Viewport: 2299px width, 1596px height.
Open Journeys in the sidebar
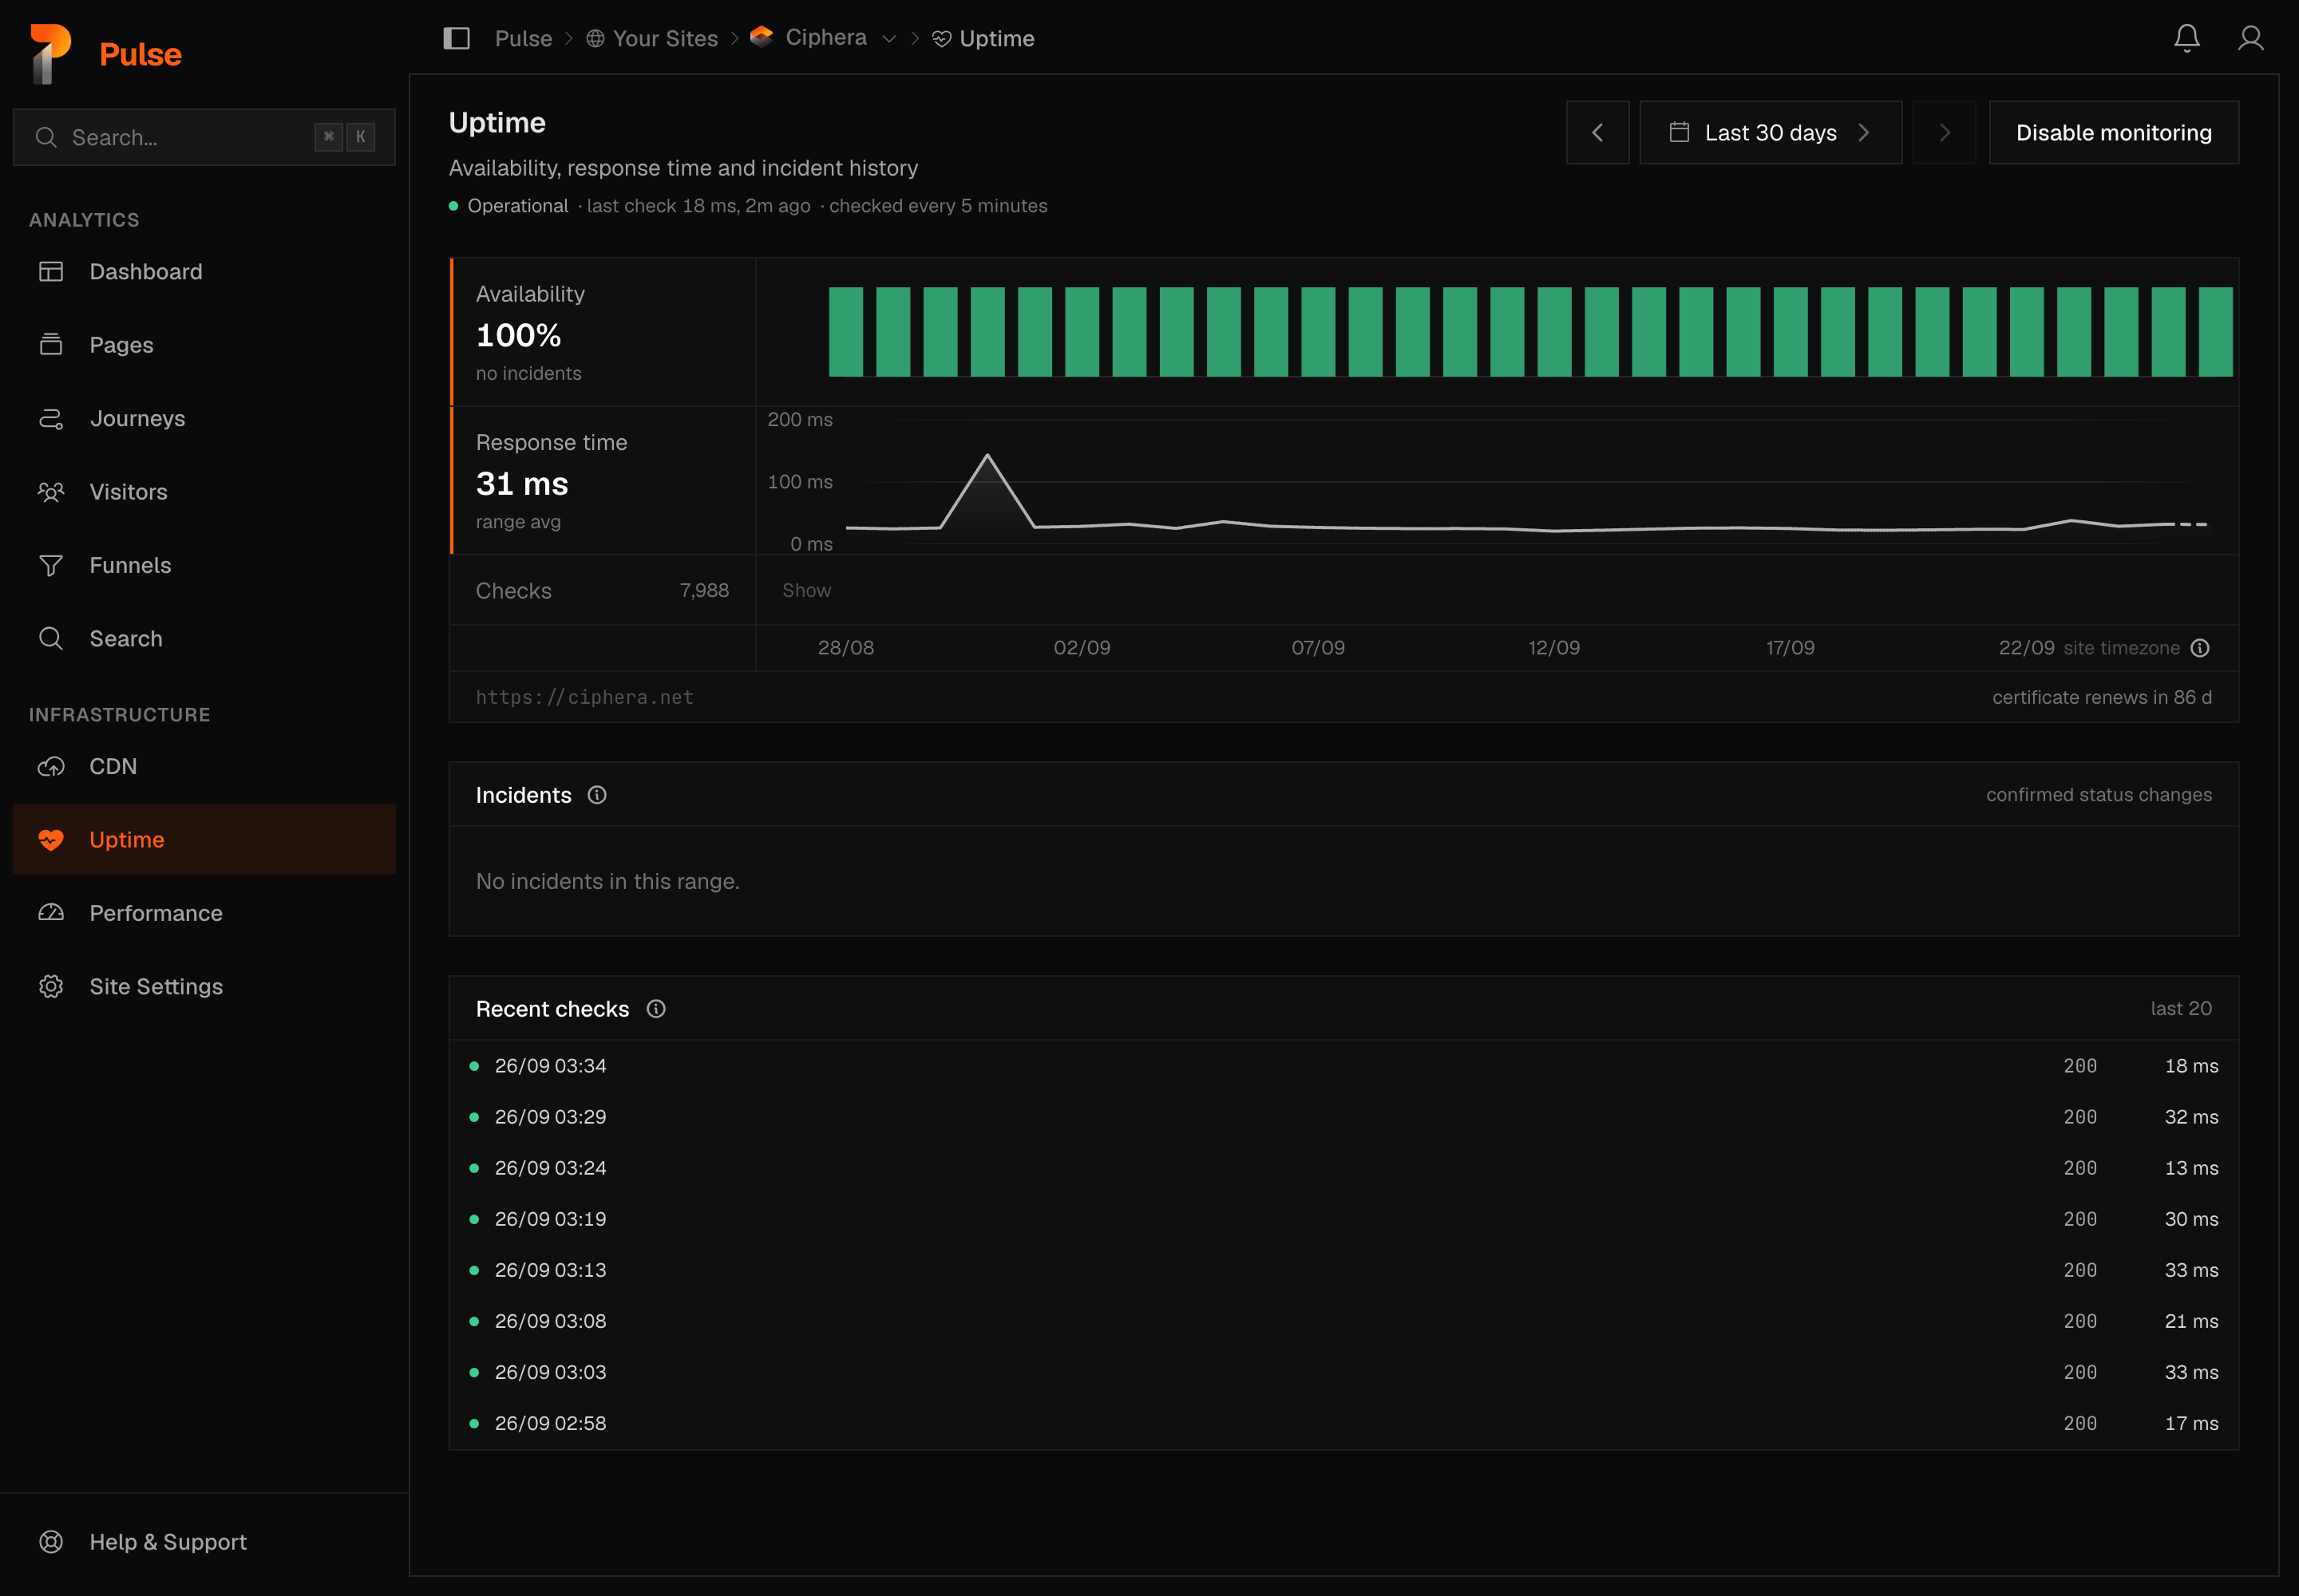204,418
